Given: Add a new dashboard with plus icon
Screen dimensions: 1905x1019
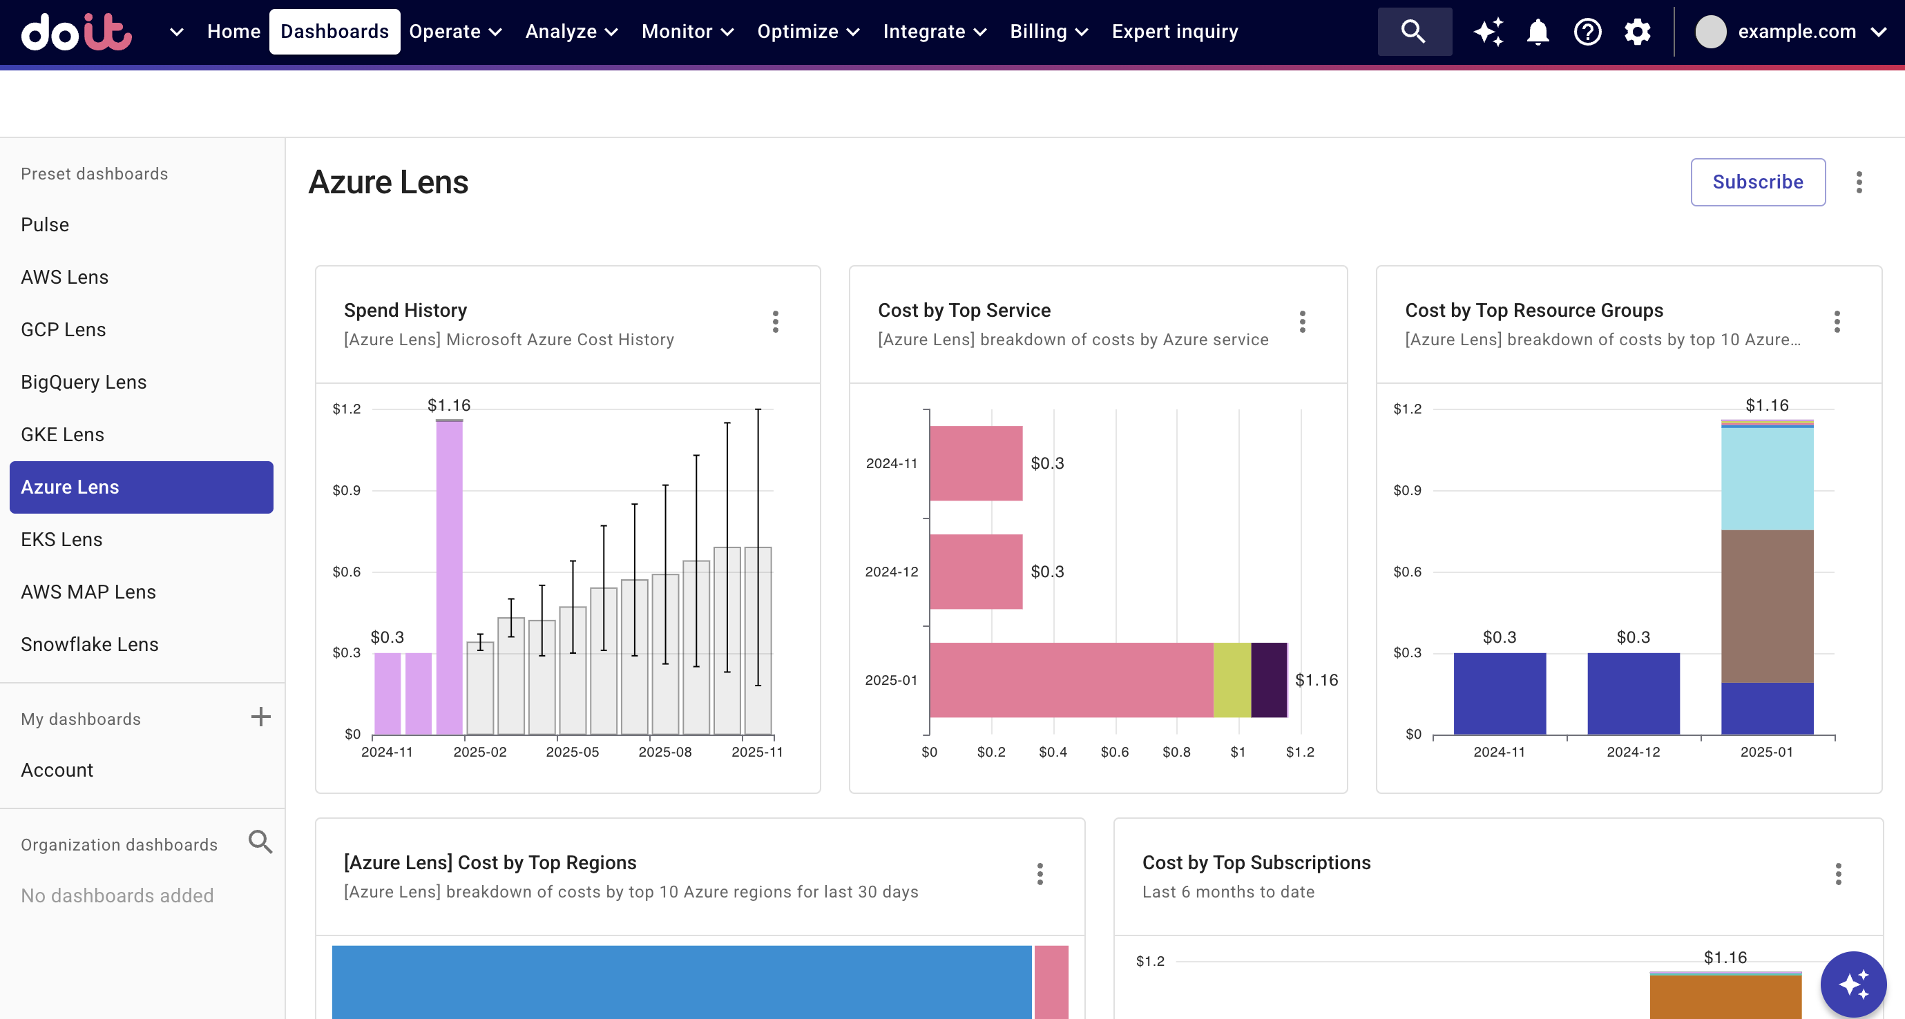Looking at the screenshot, I should [x=260, y=717].
